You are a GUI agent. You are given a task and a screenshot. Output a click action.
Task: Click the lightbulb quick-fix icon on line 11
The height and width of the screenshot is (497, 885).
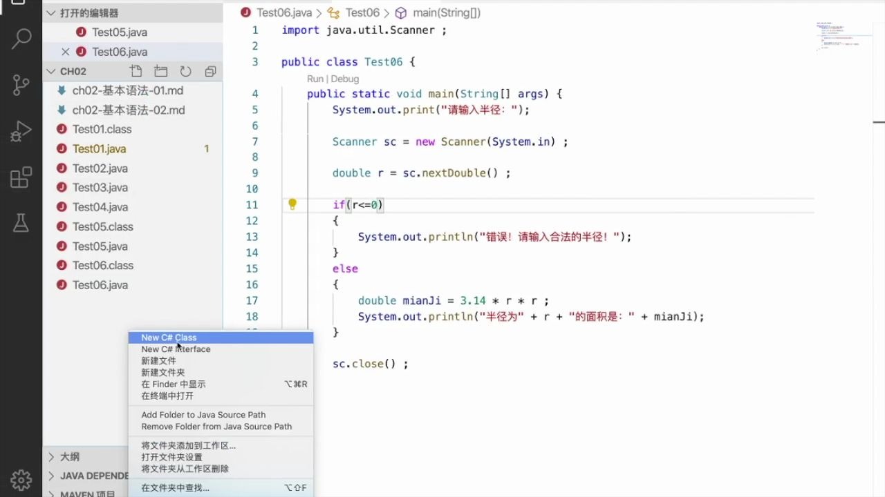point(292,204)
